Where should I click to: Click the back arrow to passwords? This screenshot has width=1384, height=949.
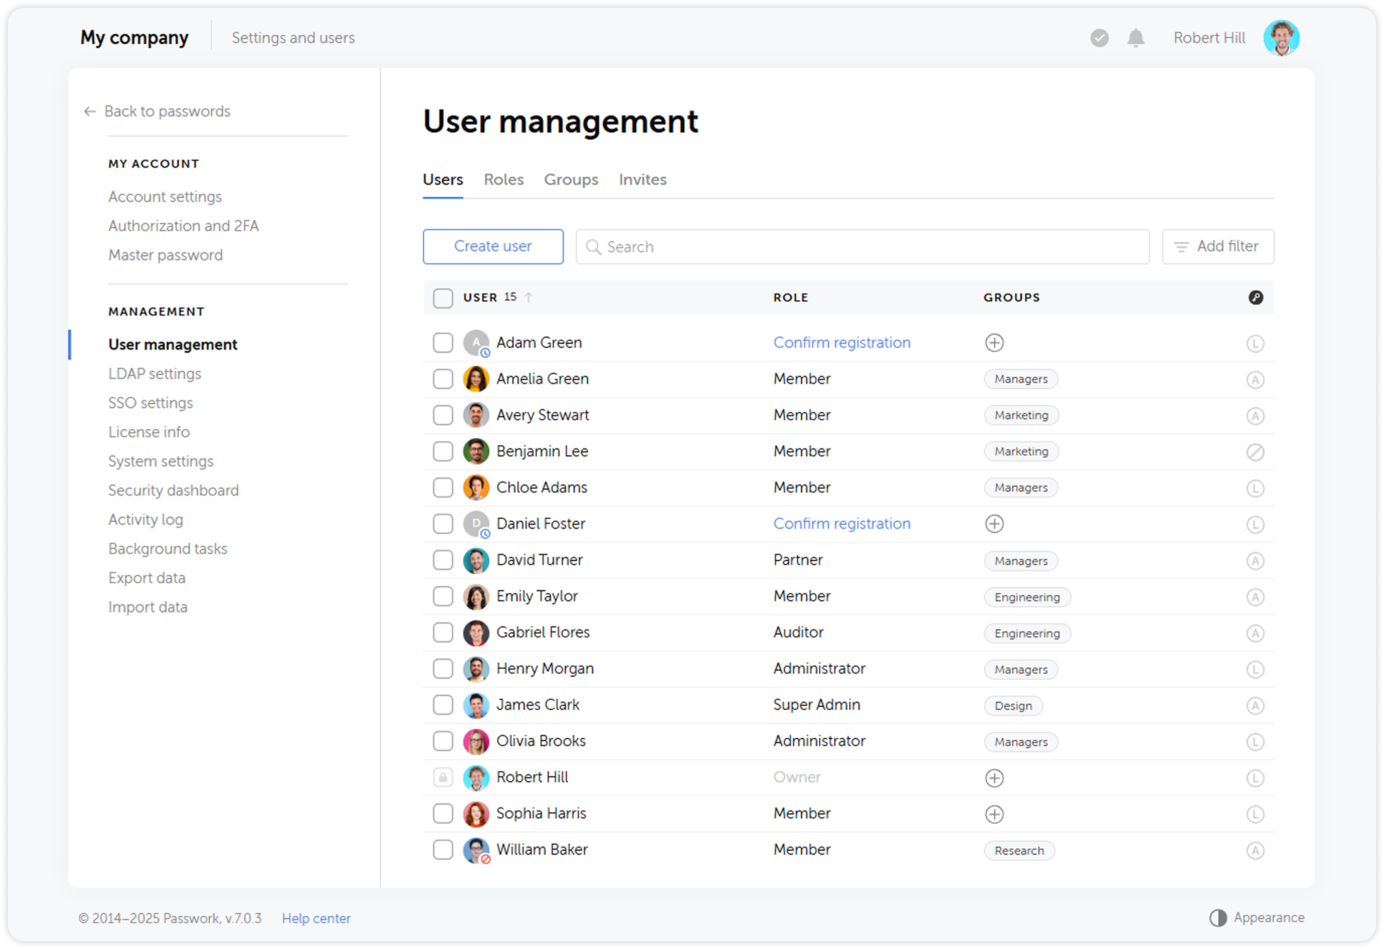(x=90, y=111)
